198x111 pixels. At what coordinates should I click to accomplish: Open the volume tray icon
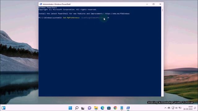(x=176, y=108)
